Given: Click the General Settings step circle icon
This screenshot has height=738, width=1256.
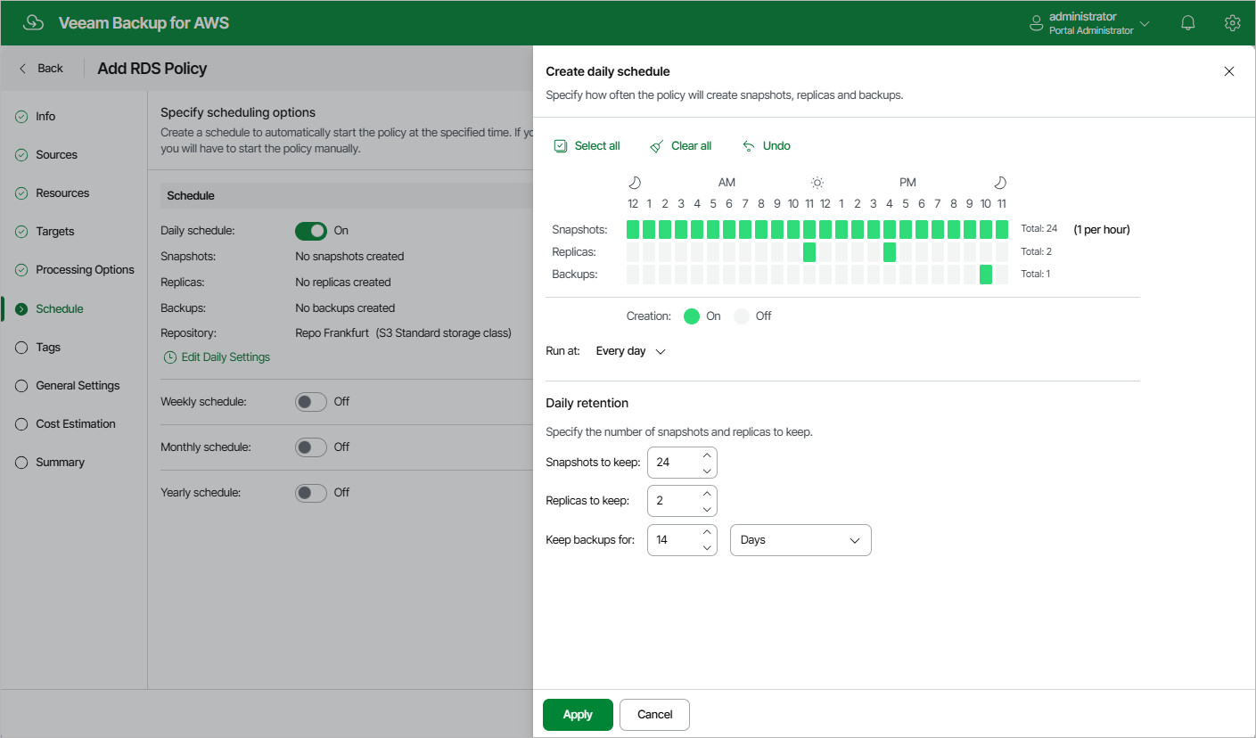Looking at the screenshot, I should (21, 386).
